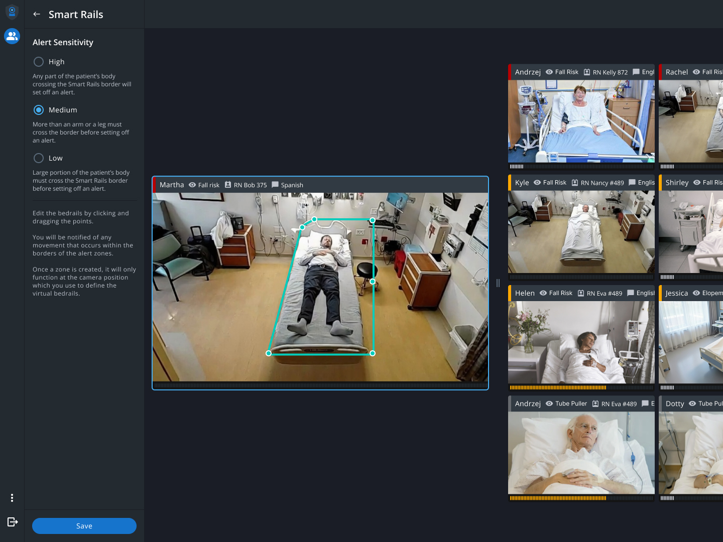Viewport: 723px width, 542px height.
Task: Select right-side middle bedrail control point
Action: [373, 282]
